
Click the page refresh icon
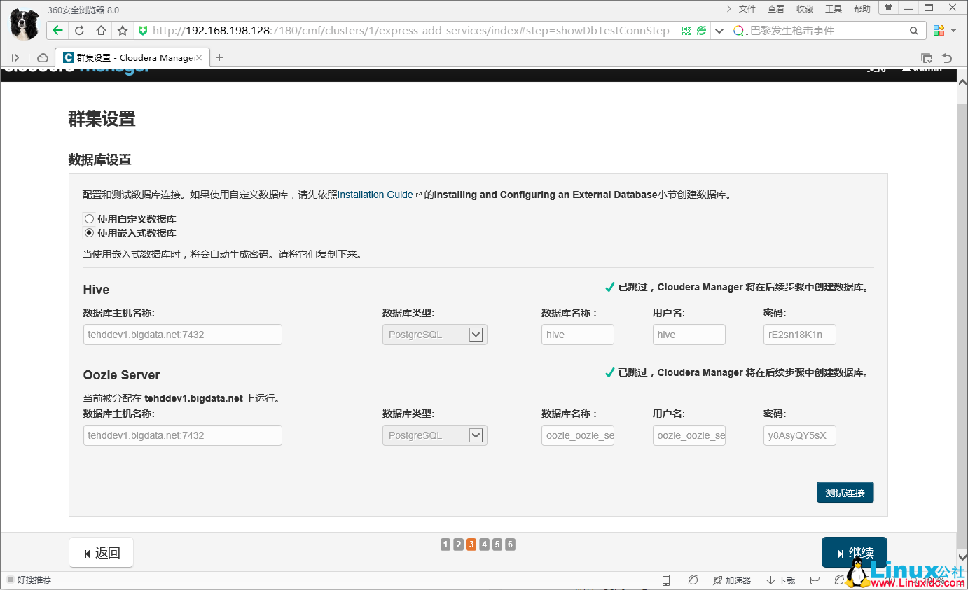click(77, 31)
